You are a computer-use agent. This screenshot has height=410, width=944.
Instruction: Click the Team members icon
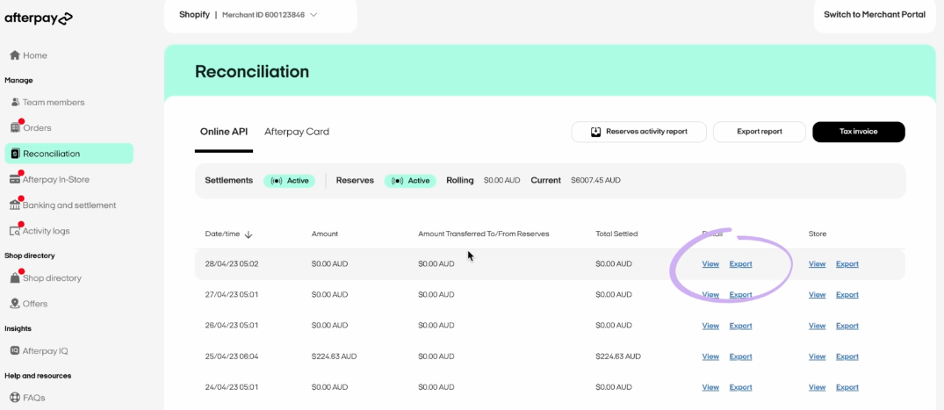pyautogui.click(x=15, y=102)
